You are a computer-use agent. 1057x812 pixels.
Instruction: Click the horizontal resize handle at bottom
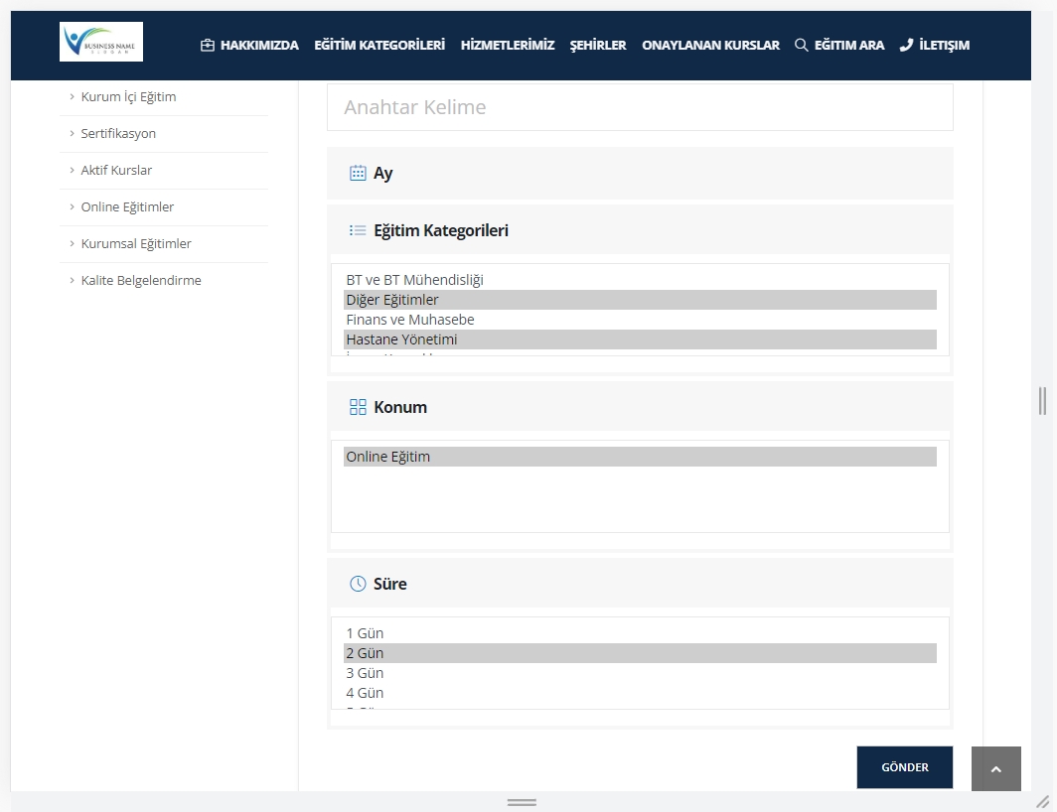[522, 802]
